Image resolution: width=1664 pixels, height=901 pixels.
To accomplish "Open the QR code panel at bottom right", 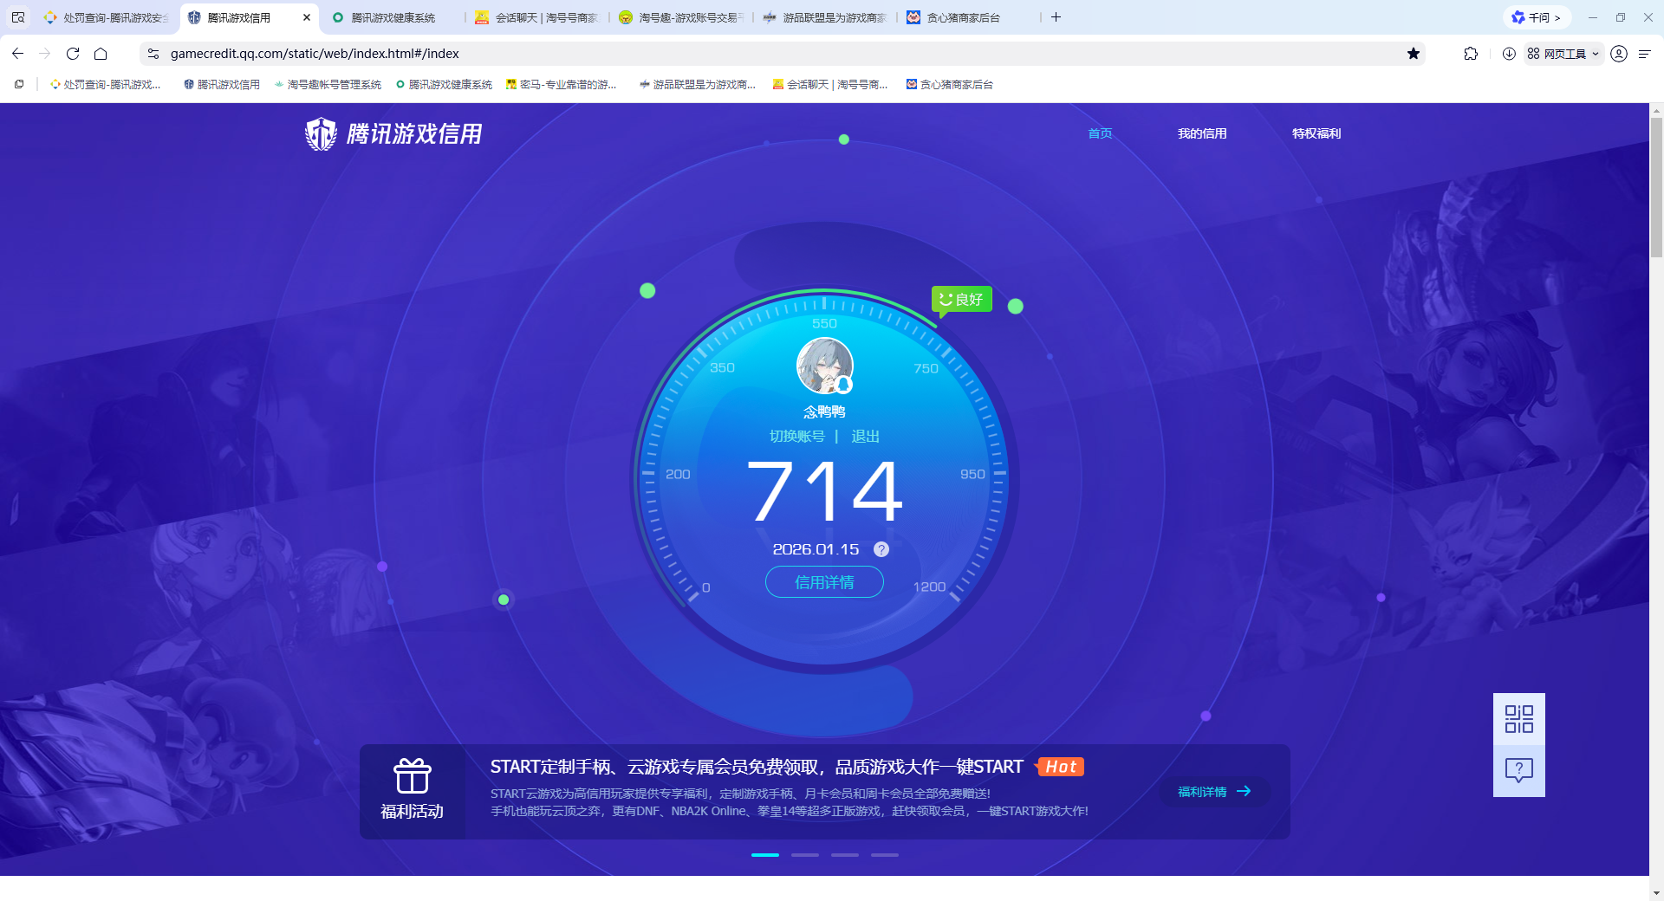I will [x=1518, y=719].
